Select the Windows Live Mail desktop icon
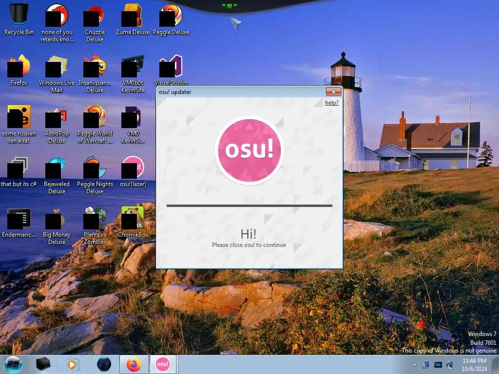The height and width of the screenshot is (374, 499). [x=57, y=74]
